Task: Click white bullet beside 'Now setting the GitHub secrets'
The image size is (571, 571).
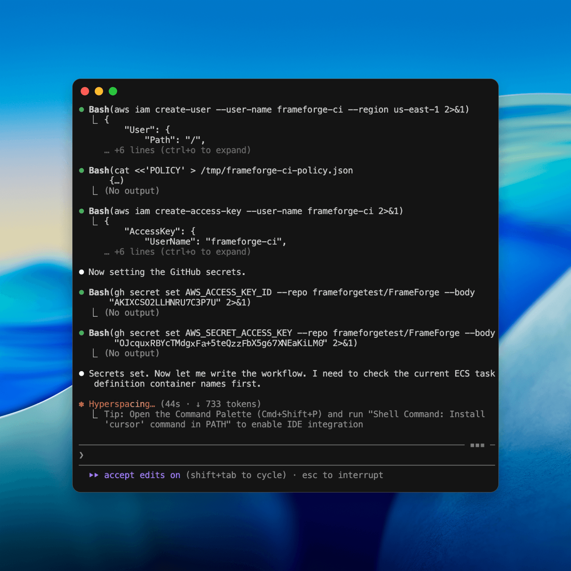Action: (x=82, y=272)
